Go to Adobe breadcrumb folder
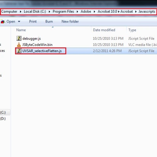Screen dimensions: 157x157 point(86,12)
